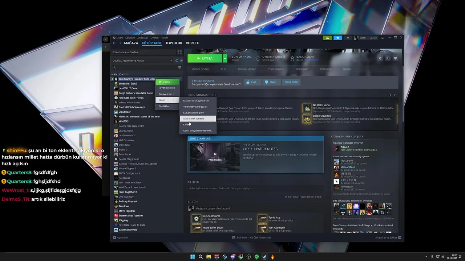Viewport: 465px width, 261px height.
Task: Open Vortex account dropdown
Action: (x=366, y=38)
